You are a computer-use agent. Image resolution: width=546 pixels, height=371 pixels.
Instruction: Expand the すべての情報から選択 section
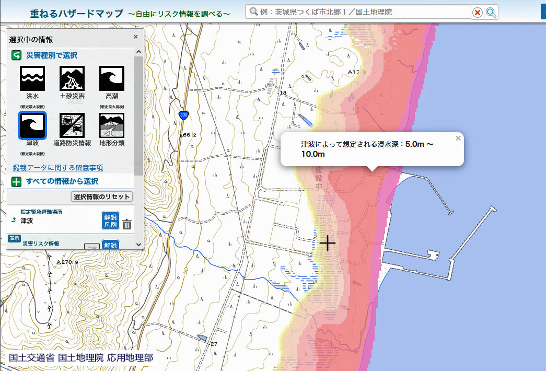pyautogui.click(x=17, y=181)
